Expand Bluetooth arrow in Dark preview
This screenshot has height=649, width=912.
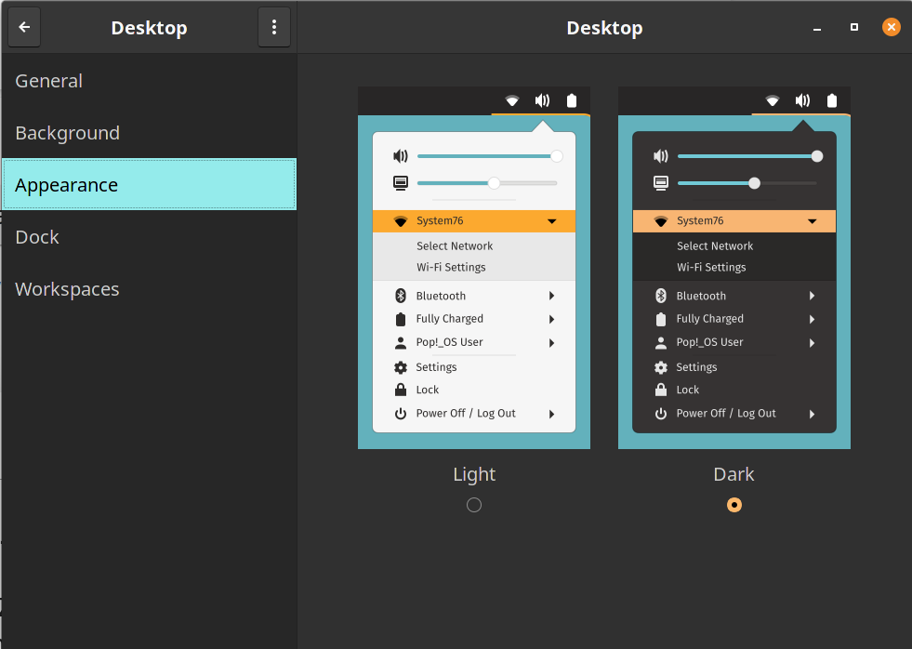pyautogui.click(x=812, y=296)
